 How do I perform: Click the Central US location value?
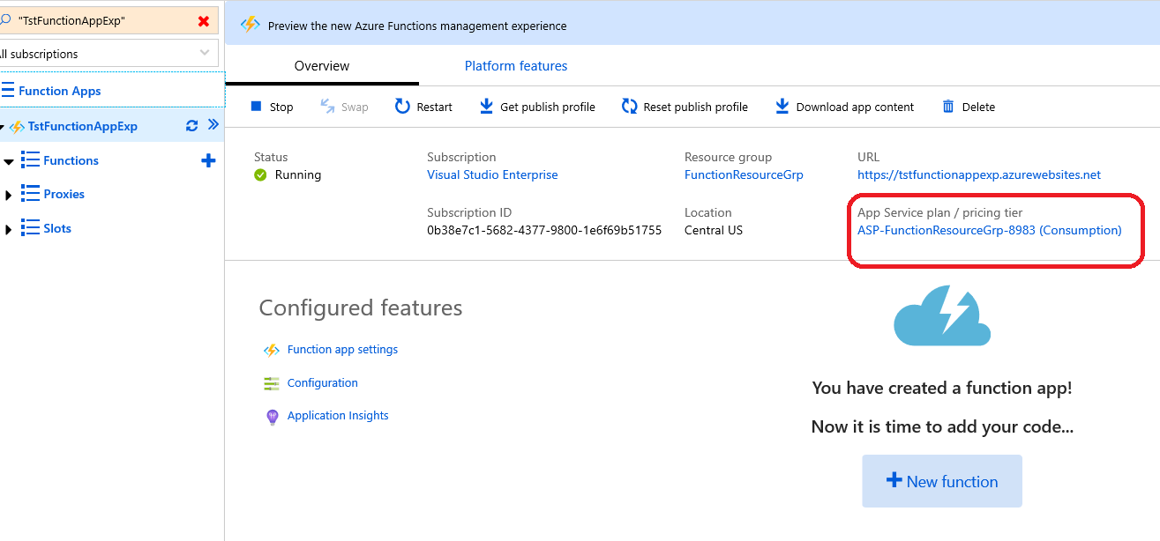(x=714, y=230)
